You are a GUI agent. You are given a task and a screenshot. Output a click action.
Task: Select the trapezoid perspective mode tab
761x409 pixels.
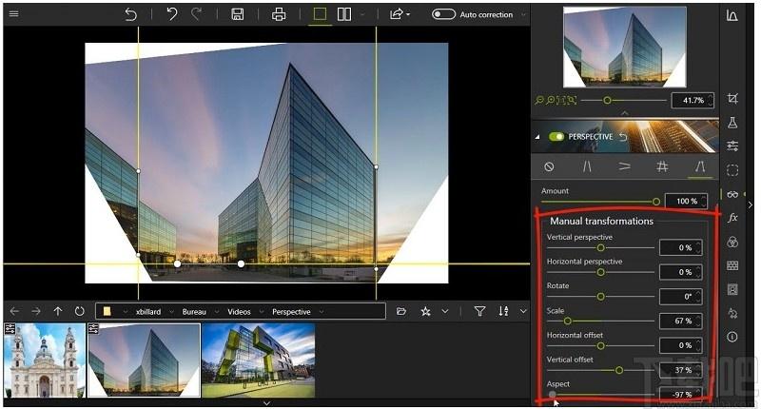(700, 166)
